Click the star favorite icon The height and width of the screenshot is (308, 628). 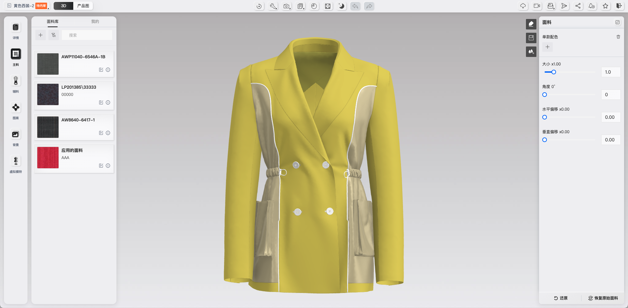point(605,6)
